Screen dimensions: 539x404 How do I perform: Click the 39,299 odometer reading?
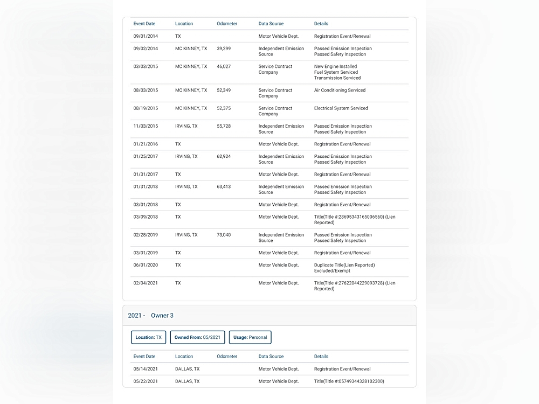224,48
